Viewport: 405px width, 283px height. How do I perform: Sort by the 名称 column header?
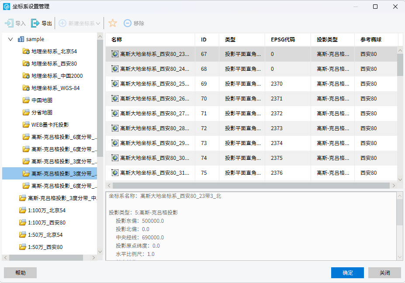click(117, 39)
